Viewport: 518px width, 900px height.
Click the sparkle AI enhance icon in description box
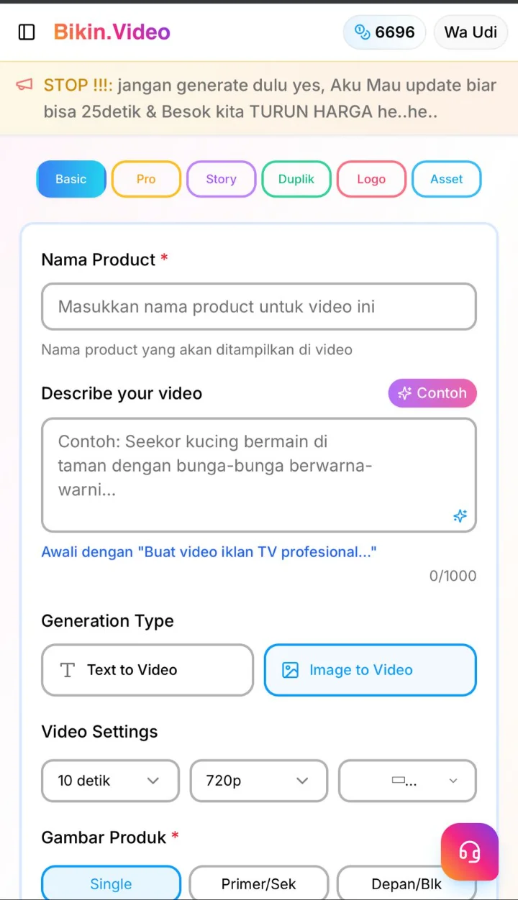(460, 516)
